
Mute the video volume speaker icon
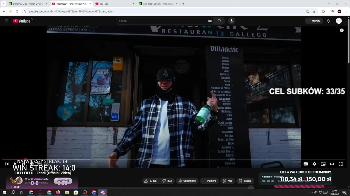tap(32, 164)
